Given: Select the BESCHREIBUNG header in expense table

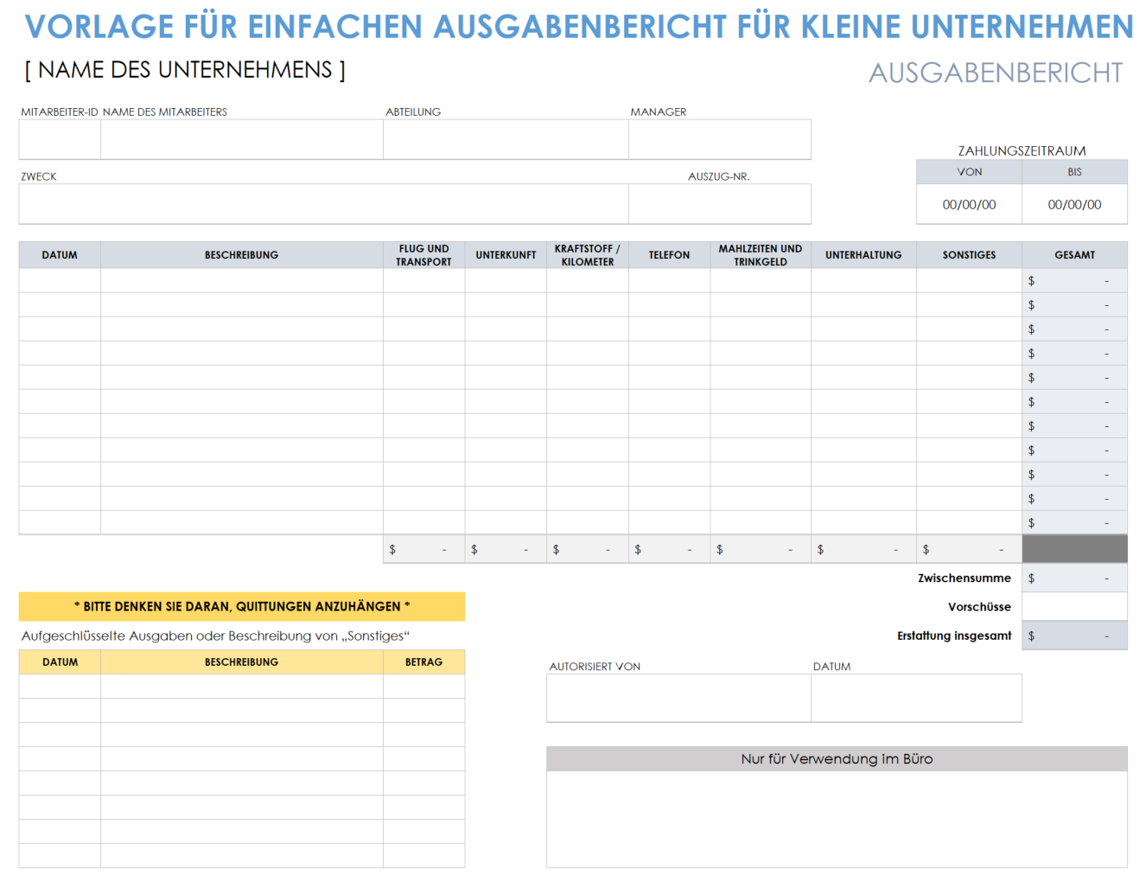Looking at the screenshot, I should coord(242,255).
